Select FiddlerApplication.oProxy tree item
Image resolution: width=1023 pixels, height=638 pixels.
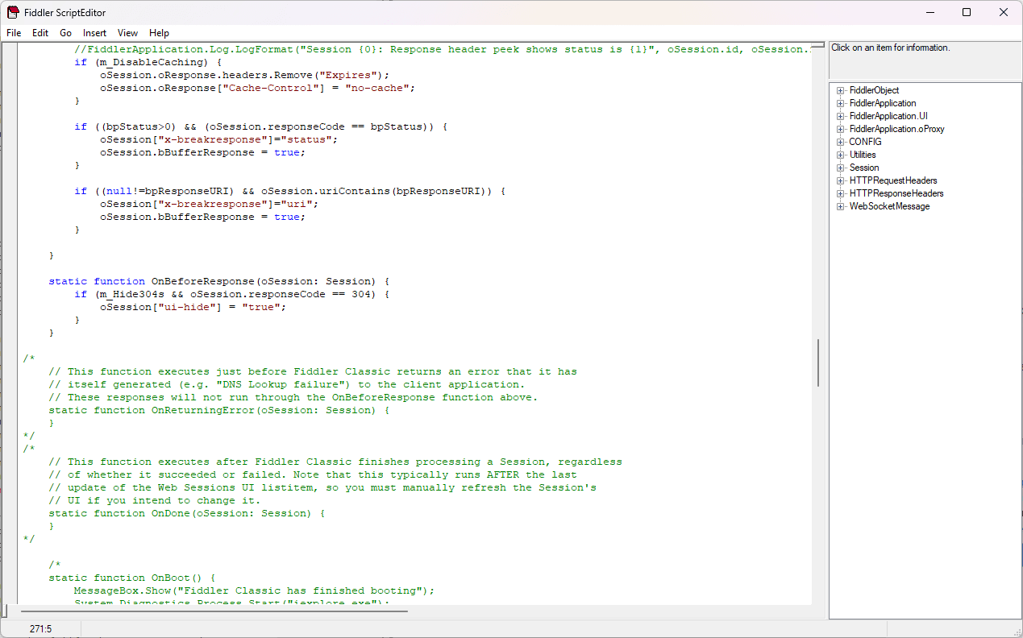pyautogui.click(x=896, y=129)
